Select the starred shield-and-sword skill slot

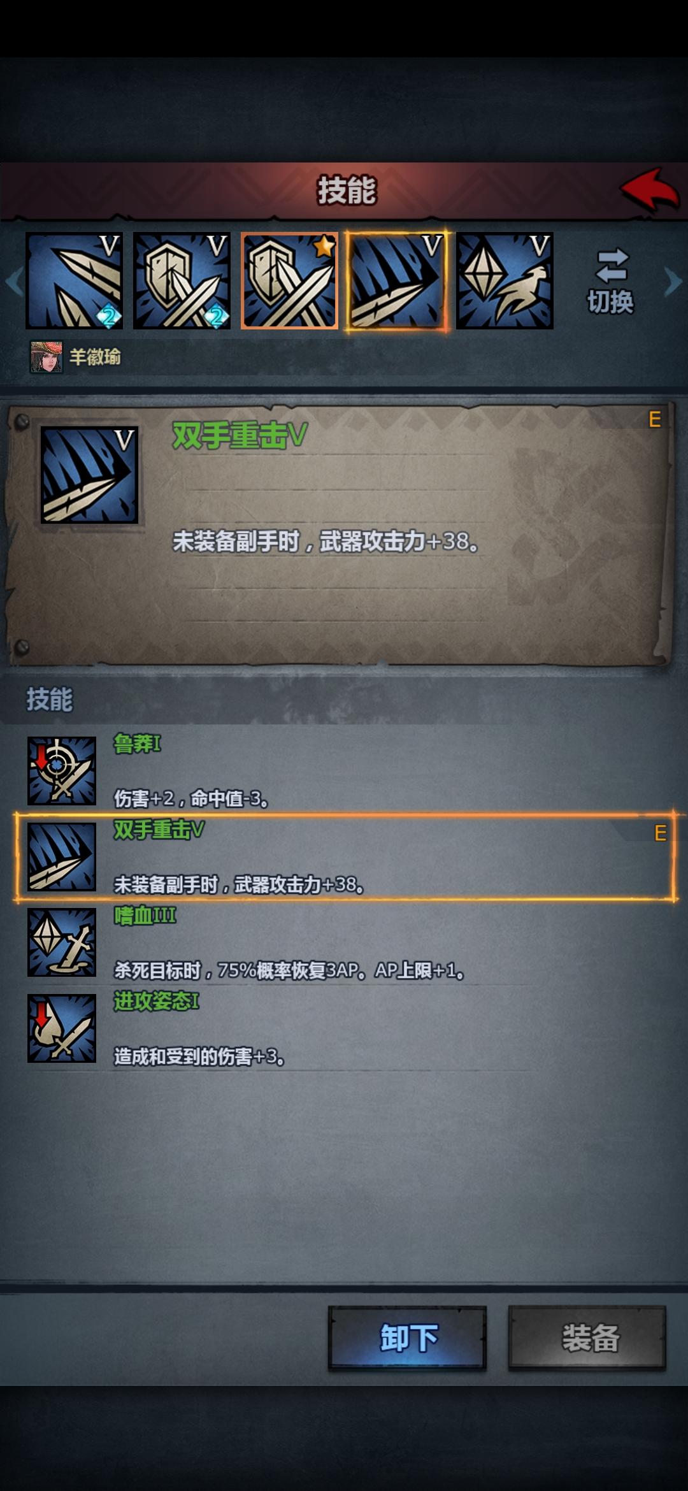pos(290,281)
